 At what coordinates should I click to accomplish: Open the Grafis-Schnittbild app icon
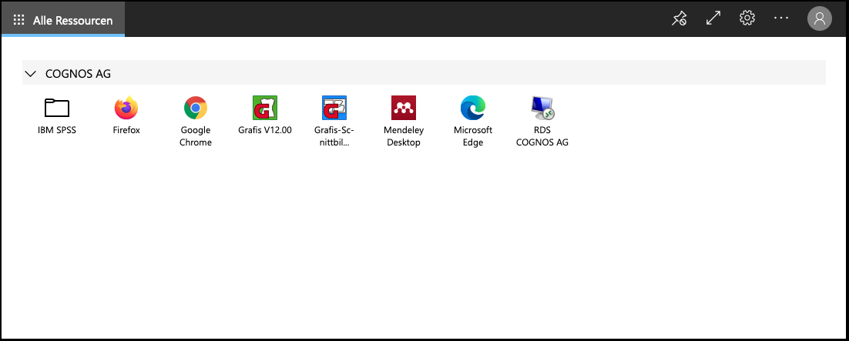click(334, 108)
